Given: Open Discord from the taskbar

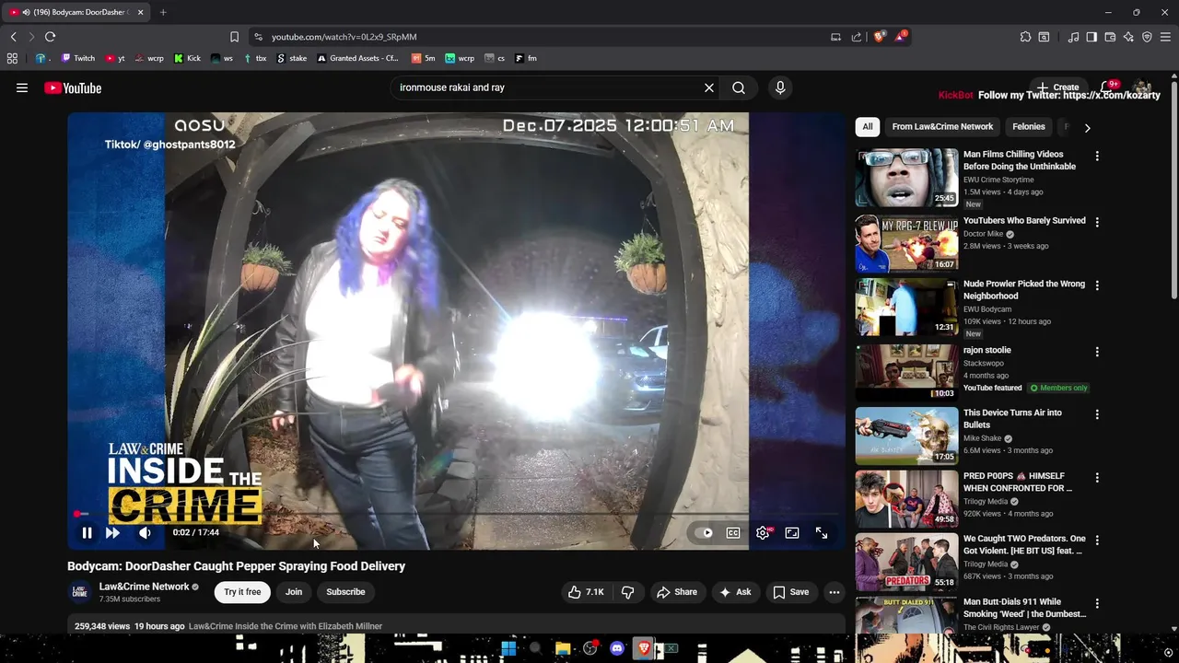Looking at the screenshot, I should pos(616,648).
